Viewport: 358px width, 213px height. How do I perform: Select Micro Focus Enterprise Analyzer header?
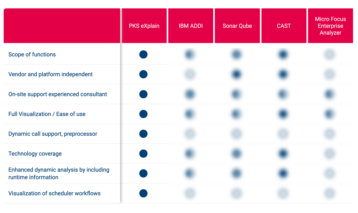coord(330,26)
